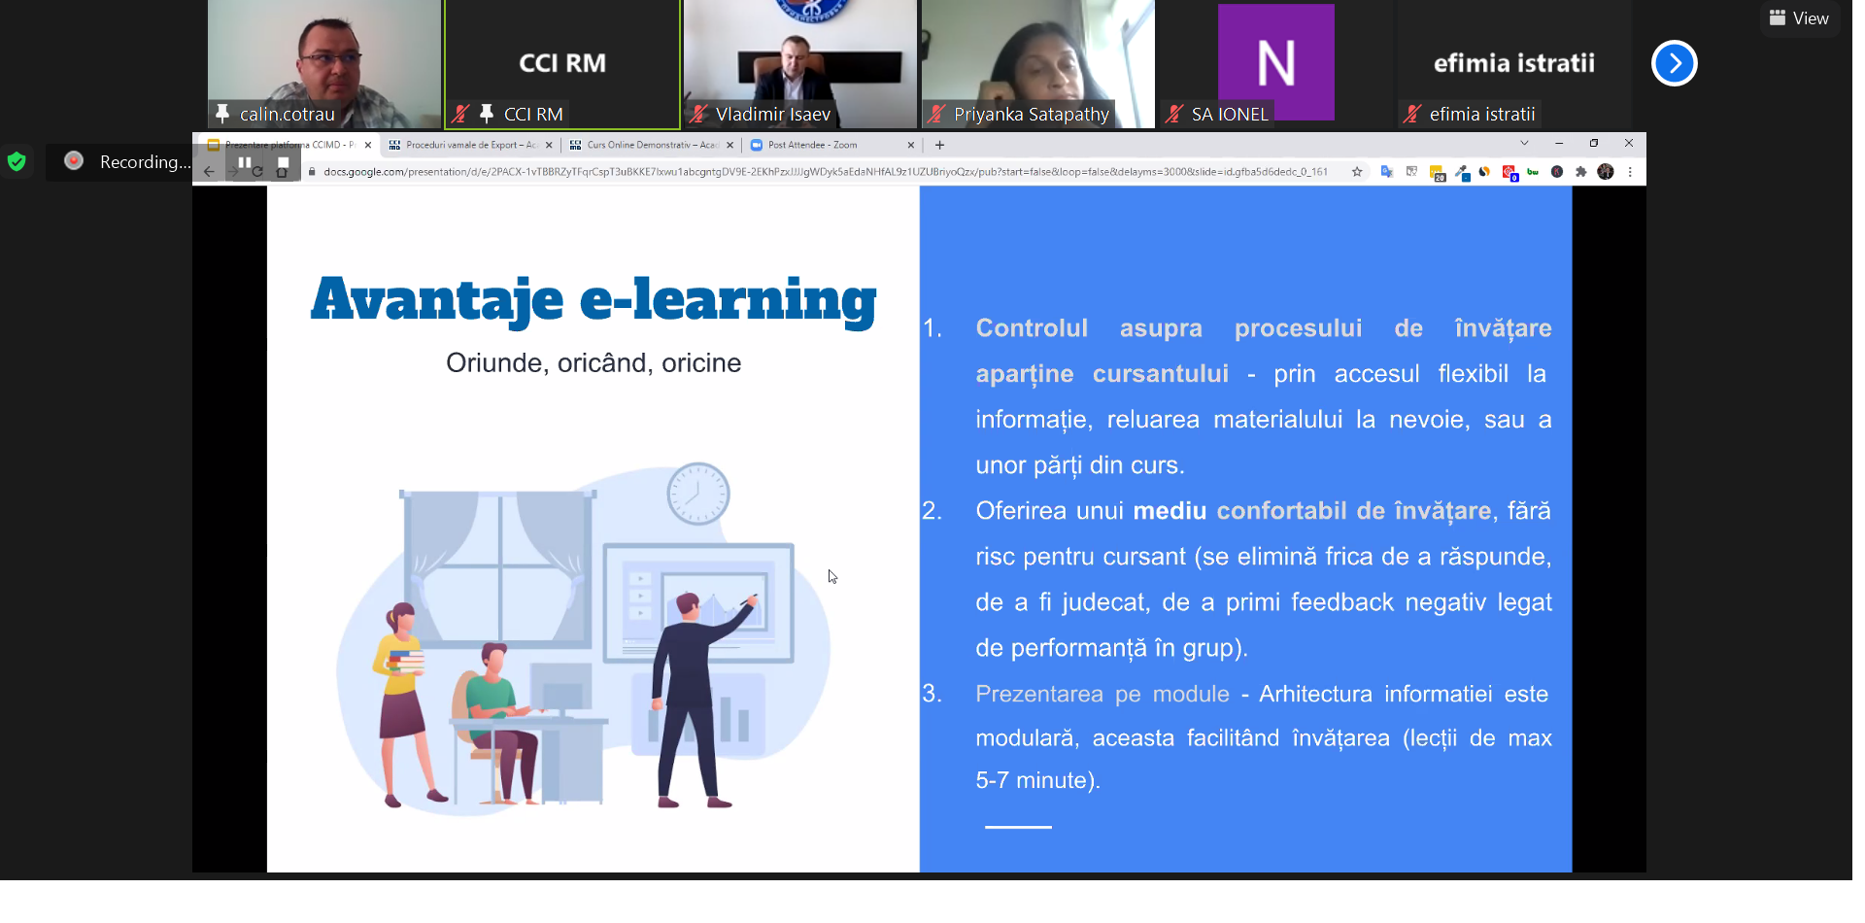1865x923 pixels.
Task: Close the Post Attendee - Zoom tab
Action: (910, 145)
